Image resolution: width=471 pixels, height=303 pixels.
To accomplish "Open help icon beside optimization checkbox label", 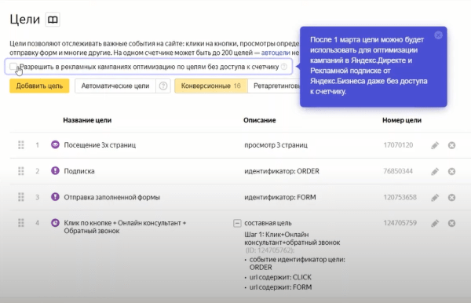I will click(x=284, y=67).
